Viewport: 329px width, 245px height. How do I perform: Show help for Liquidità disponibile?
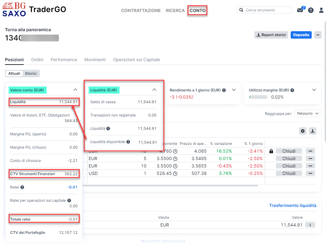tap(128, 142)
